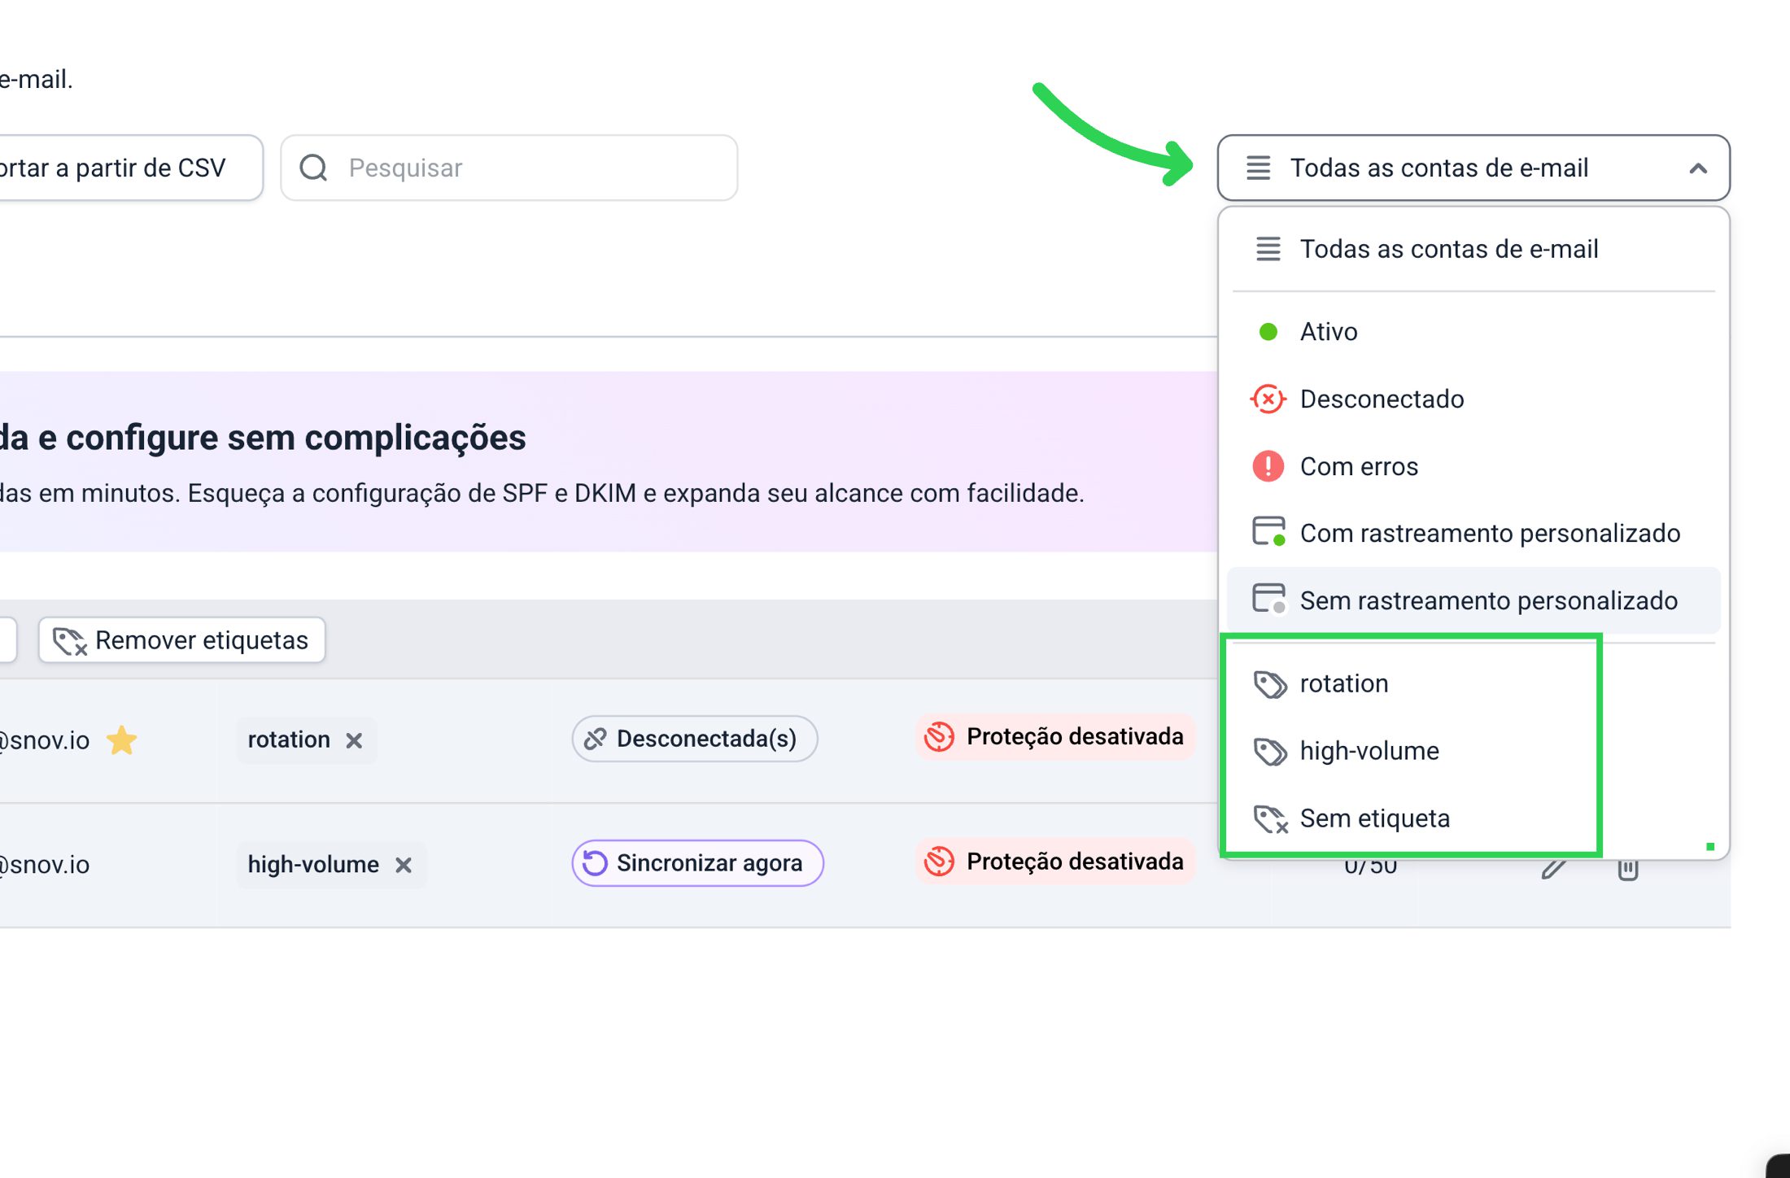1790x1178 pixels.
Task: Select Todas as contas de e-mail option
Action: tap(1448, 249)
